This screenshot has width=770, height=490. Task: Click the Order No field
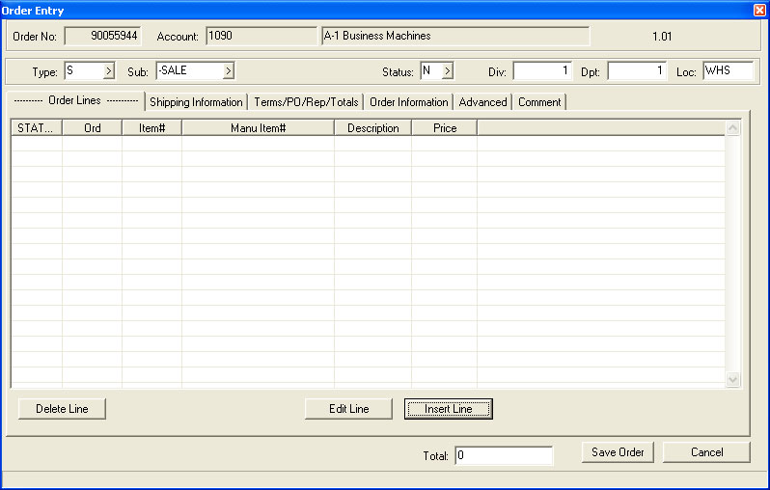pos(103,36)
